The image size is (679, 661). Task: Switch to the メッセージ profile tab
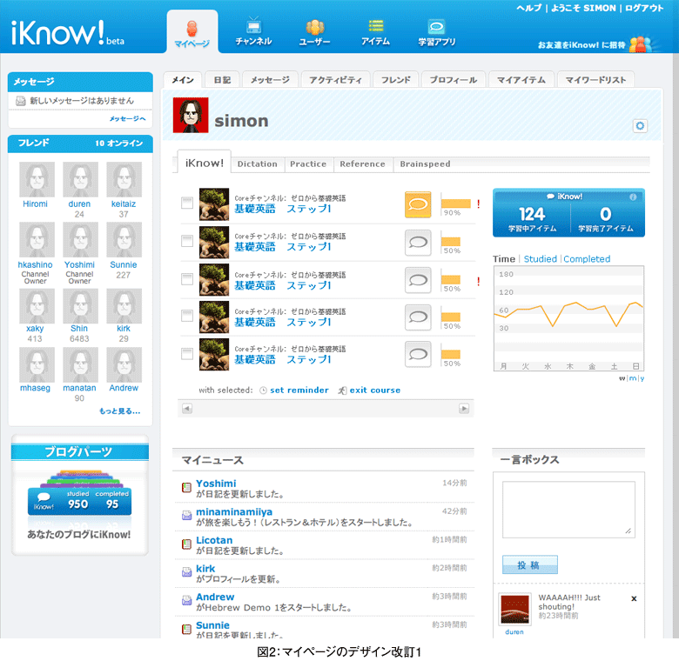click(x=270, y=80)
